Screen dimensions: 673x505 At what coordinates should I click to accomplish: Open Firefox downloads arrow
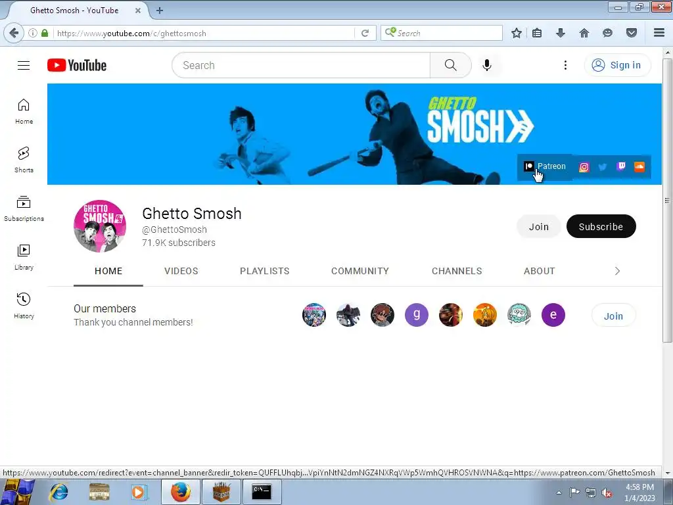[x=561, y=33]
